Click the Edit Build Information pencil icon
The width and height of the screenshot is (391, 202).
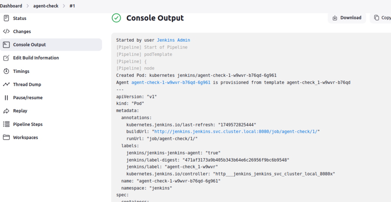click(6, 58)
